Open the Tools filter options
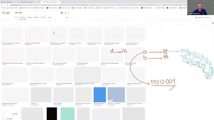Image resolution: width=214 pixels, height=120 pixels. 67,17
